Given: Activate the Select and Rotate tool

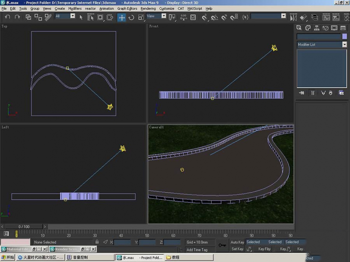Looking at the screenshot, I should click(131, 17).
